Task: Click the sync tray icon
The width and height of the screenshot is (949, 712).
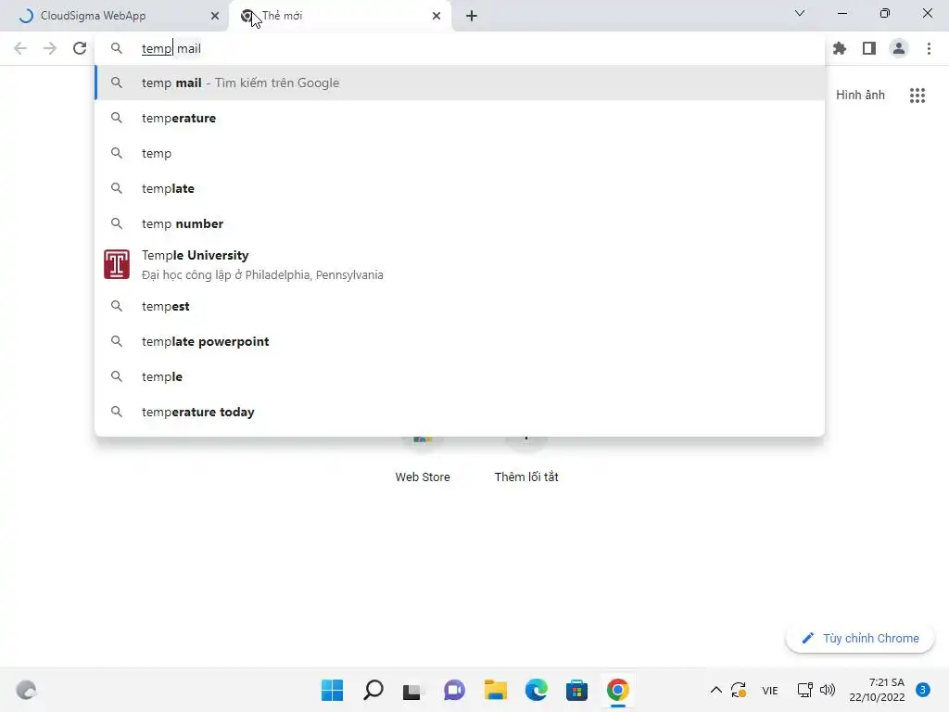Action: [x=739, y=690]
